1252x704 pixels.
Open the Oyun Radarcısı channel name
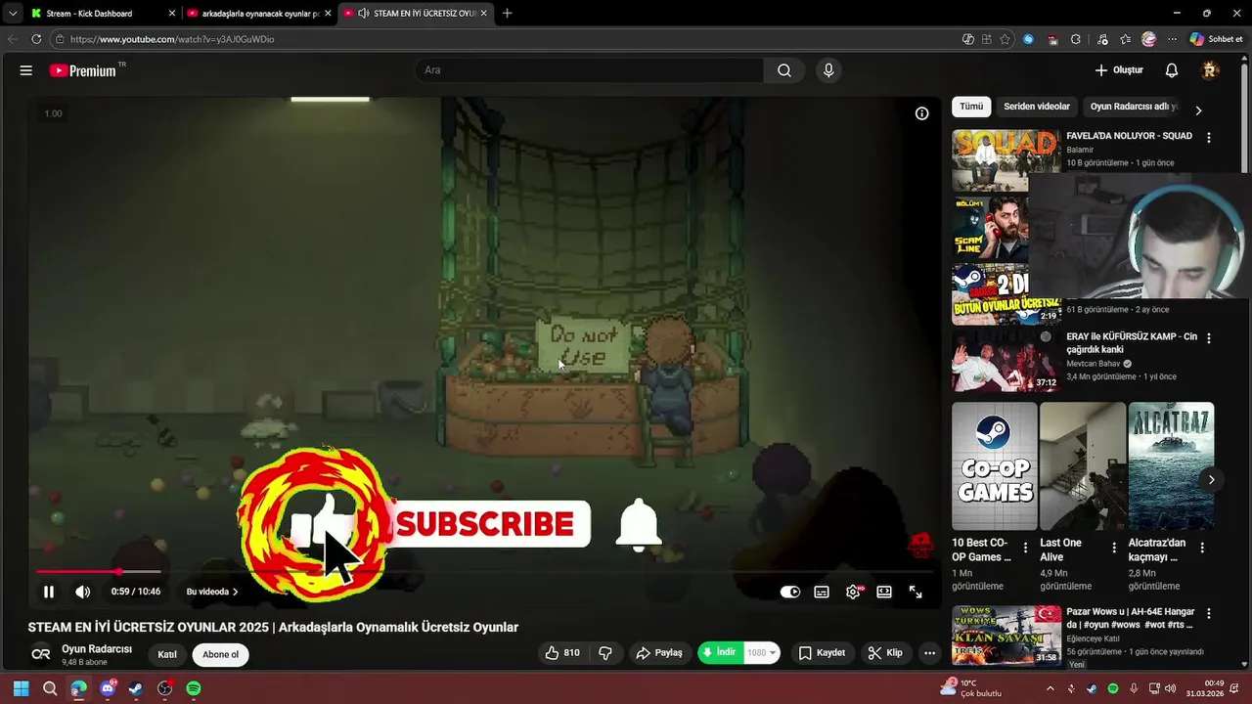coord(97,649)
